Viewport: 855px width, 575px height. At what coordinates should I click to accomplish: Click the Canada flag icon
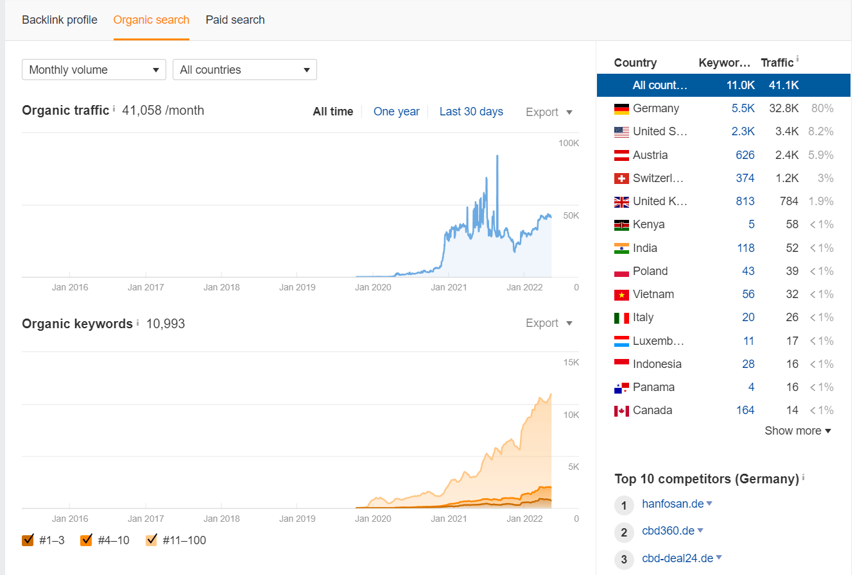coord(621,411)
